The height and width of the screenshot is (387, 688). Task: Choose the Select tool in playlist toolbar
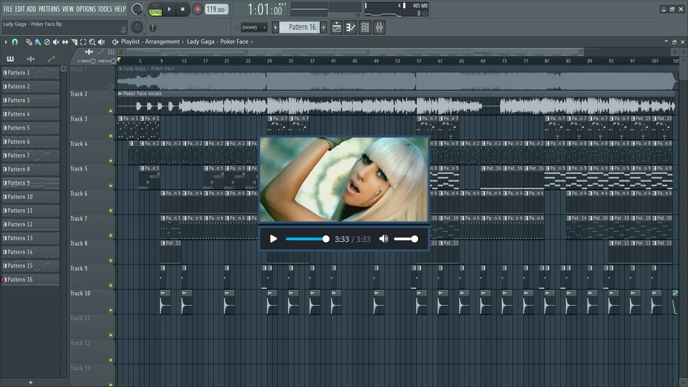pos(83,42)
